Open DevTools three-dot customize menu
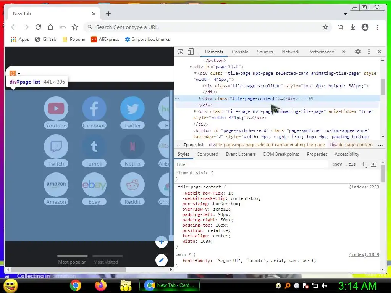Screen dimensions: 391x293 click(x=369, y=52)
